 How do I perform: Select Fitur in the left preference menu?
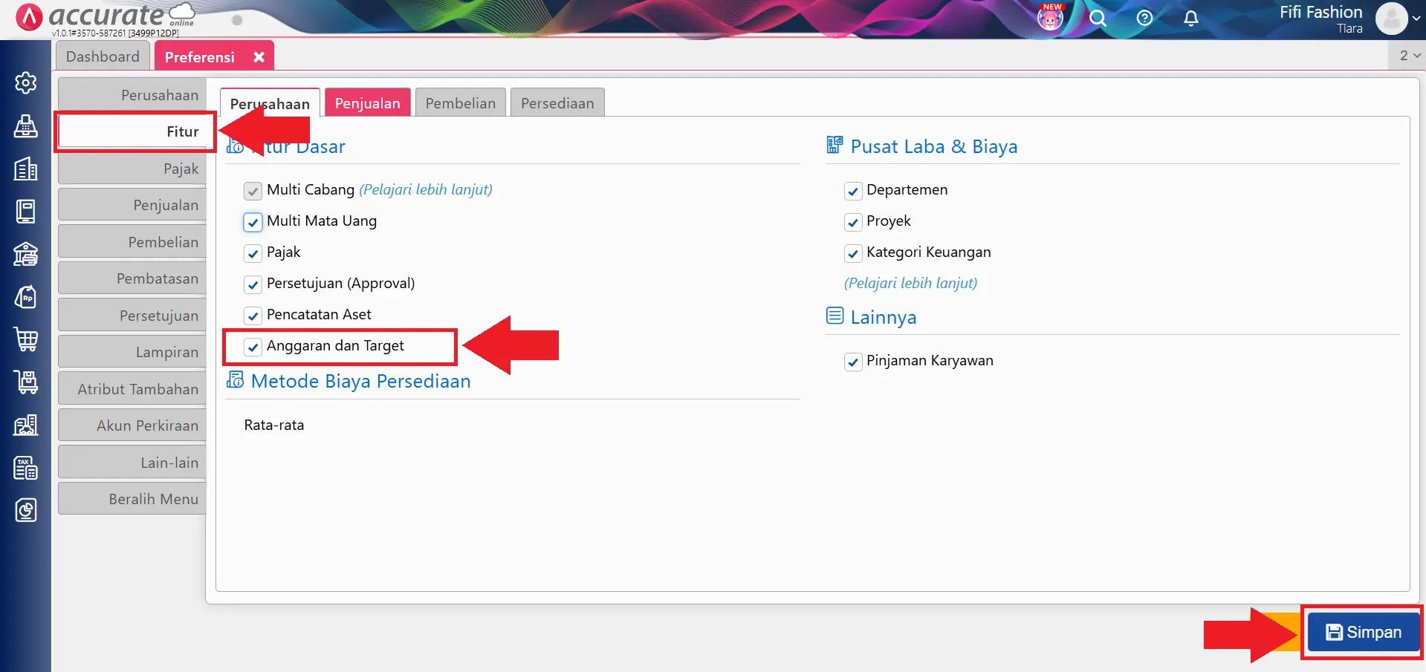click(x=136, y=132)
